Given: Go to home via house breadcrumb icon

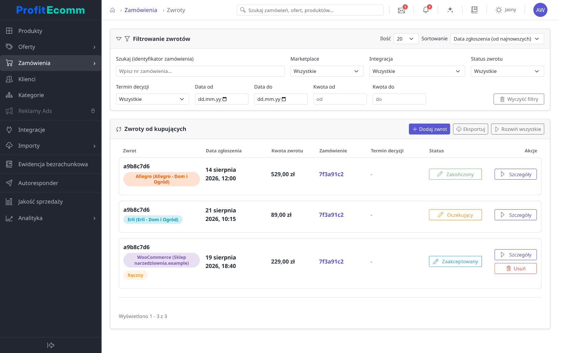Looking at the screenshot, I should (112, 10).
